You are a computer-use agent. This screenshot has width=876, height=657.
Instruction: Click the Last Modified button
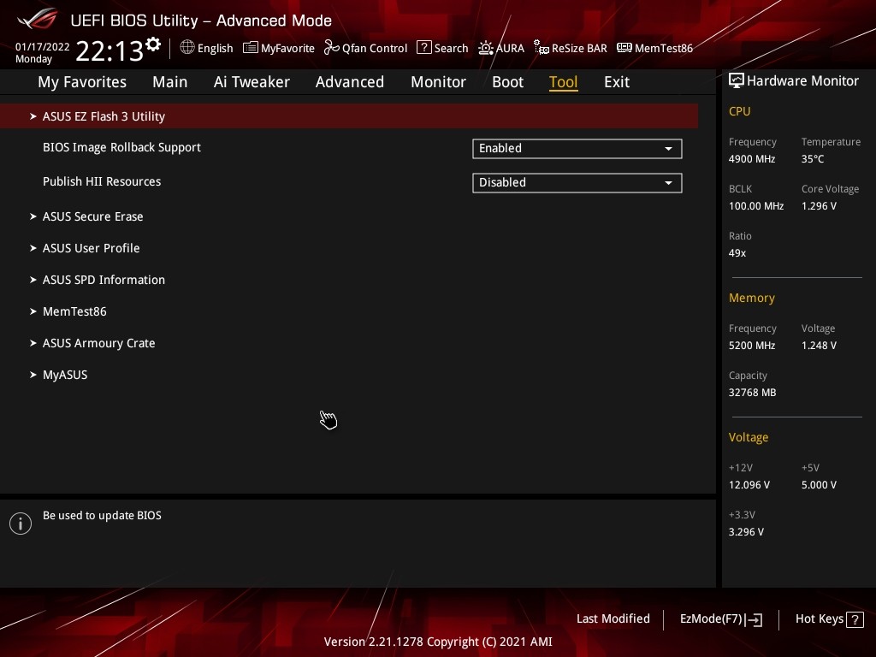tap(613, 619)
